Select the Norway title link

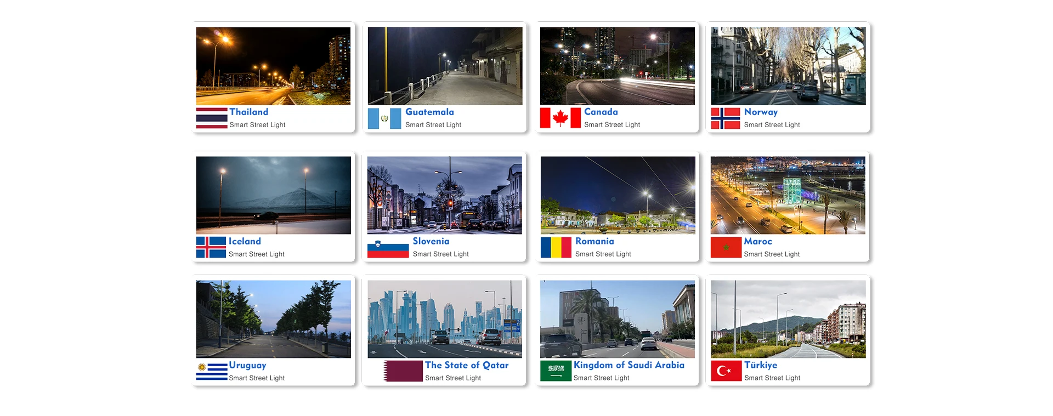761,112
